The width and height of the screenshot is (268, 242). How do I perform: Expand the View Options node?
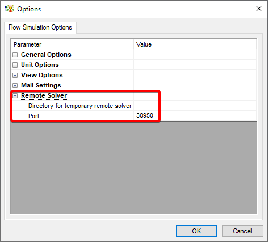[x=15, y=76]
